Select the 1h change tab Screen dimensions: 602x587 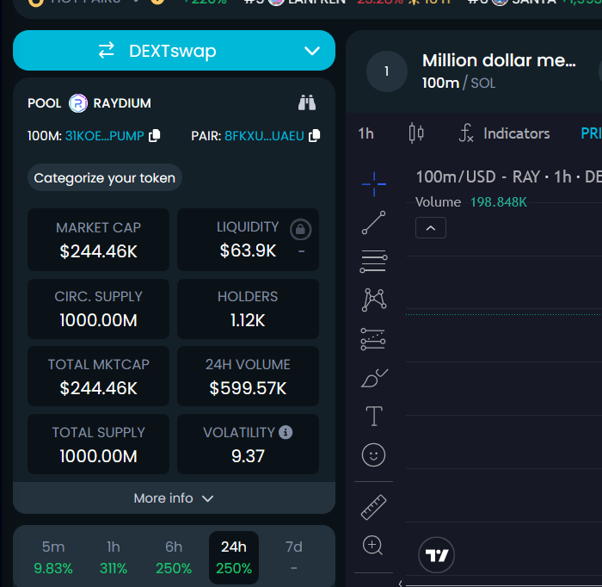click(x=114, y=557)
